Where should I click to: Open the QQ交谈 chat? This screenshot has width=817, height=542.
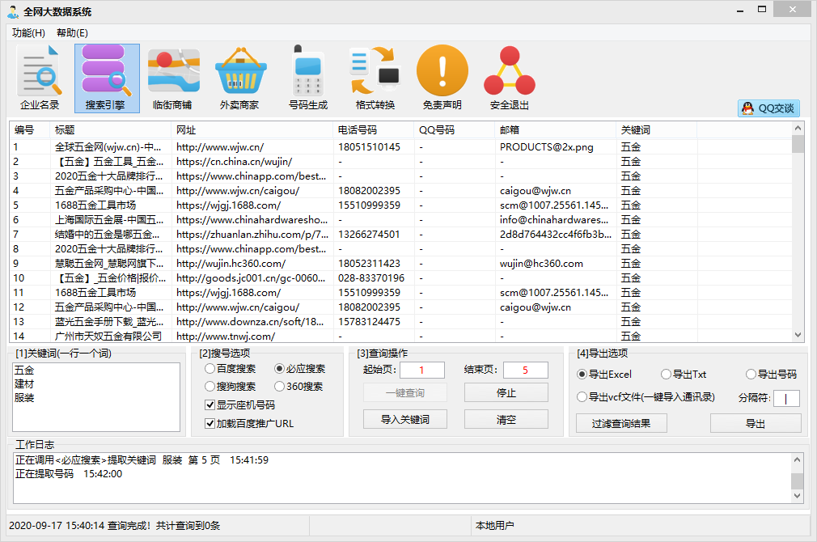click(x=768, y=108)
